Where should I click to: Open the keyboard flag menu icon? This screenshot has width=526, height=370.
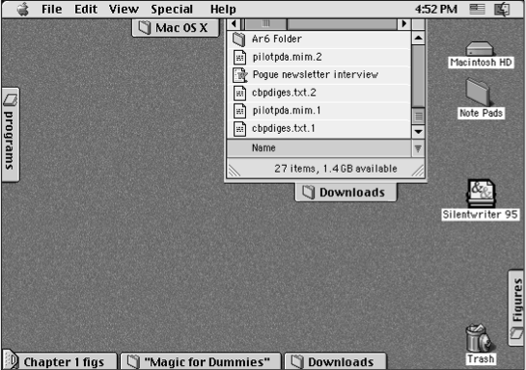pos(477,9)
